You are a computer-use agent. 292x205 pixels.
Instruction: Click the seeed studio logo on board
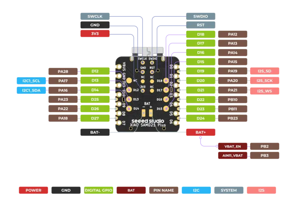148,121
